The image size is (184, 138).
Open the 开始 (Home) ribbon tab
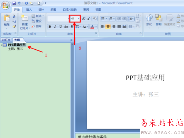17,10
